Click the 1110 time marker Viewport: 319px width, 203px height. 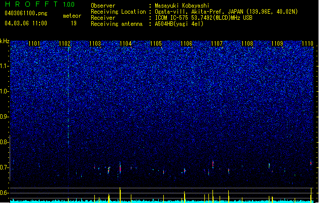(308, 44)
